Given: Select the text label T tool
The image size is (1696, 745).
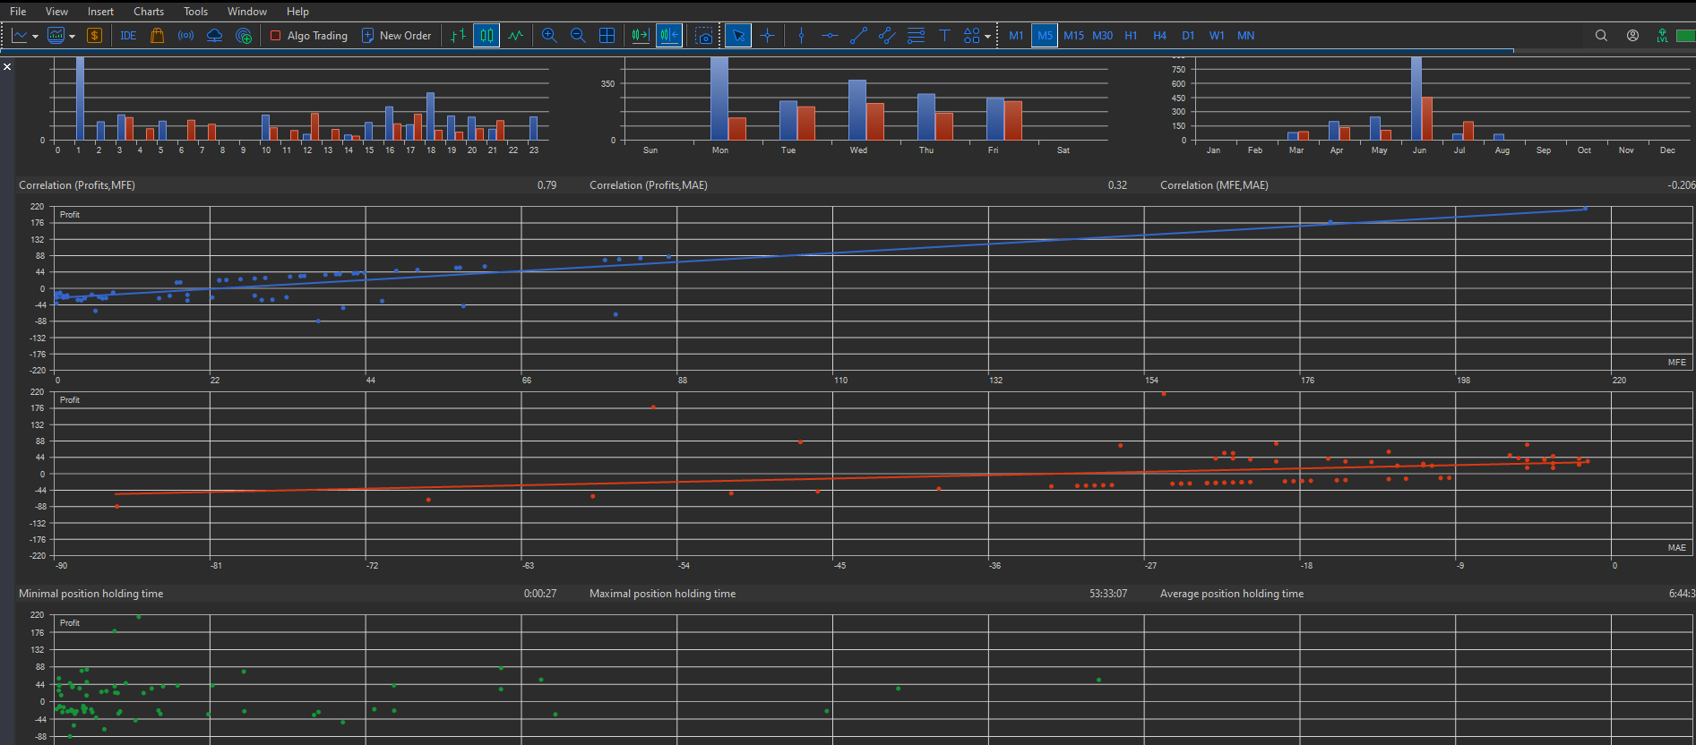Looking at the screenshot, I should 944,36.
